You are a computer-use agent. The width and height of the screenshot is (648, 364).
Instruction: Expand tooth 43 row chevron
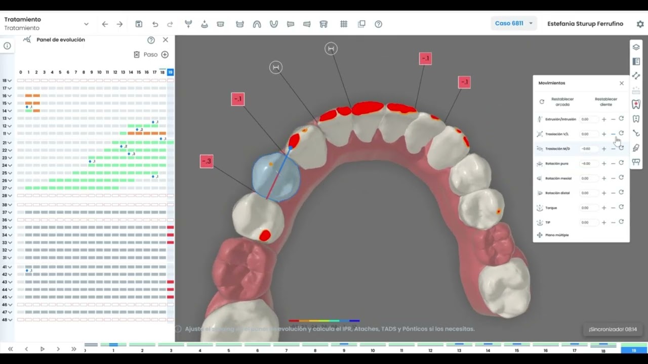point(10,282)
